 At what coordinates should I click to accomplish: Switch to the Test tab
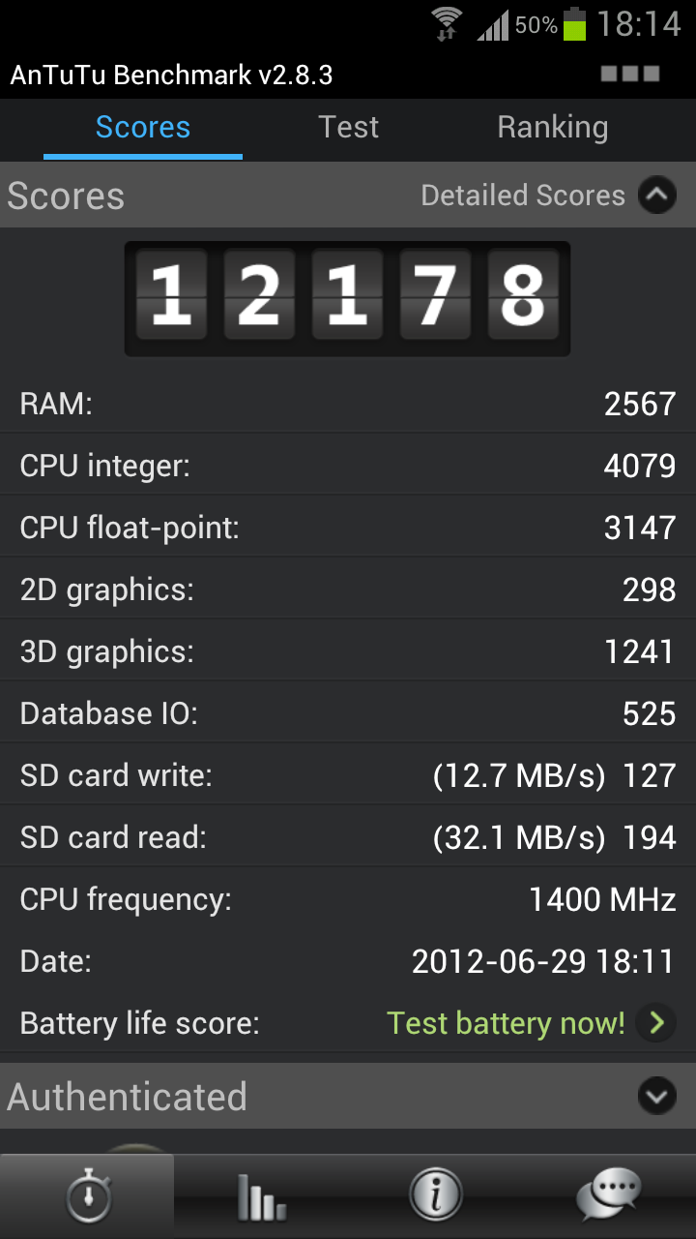click(x=349, y=127)
